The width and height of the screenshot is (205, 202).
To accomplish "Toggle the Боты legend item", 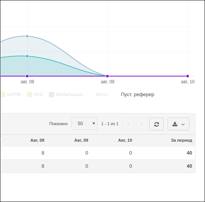I will click(x=102, y=95).
